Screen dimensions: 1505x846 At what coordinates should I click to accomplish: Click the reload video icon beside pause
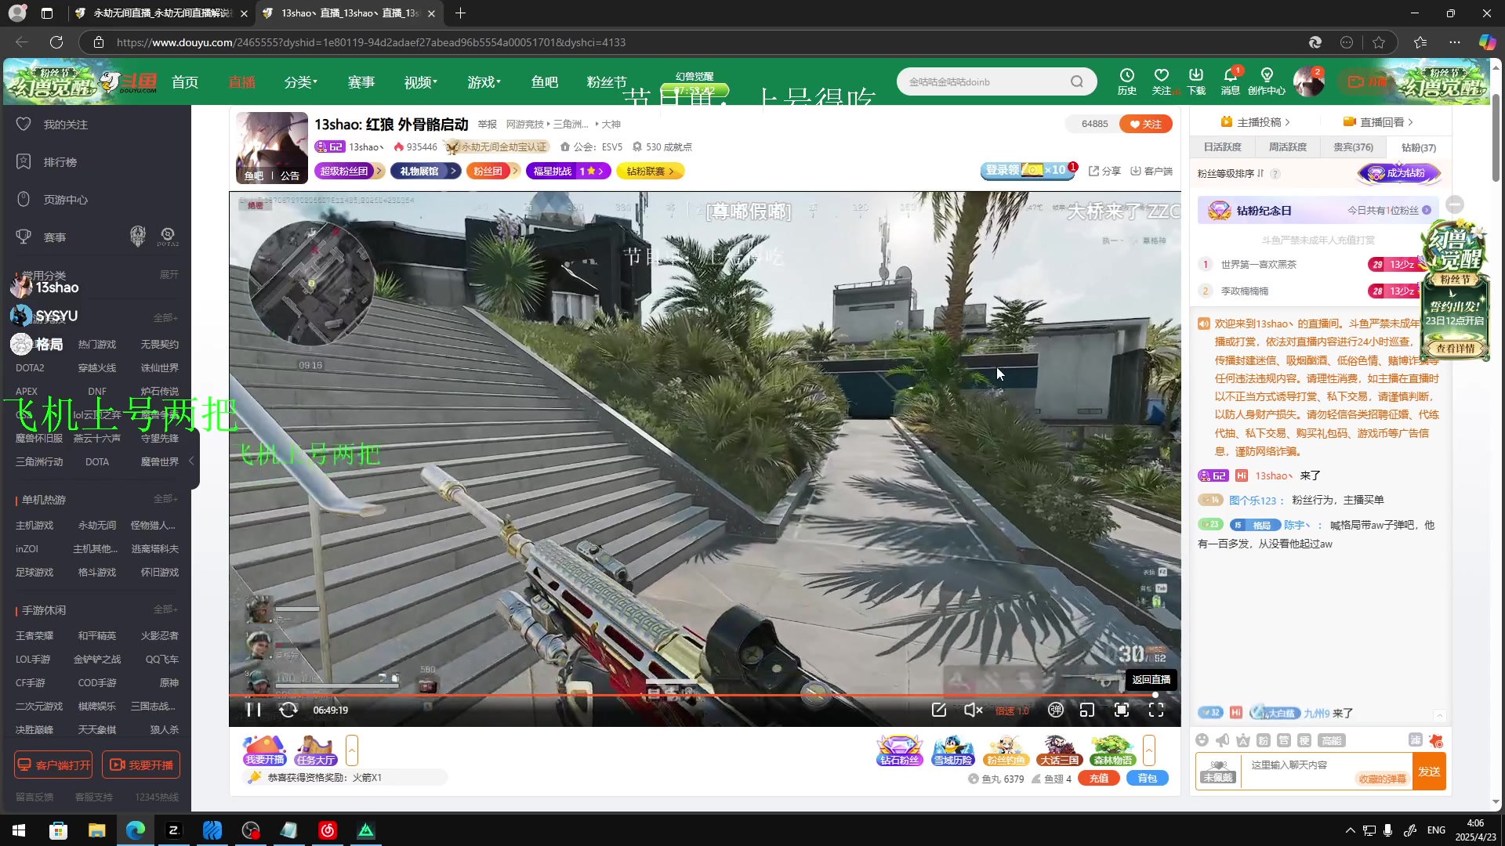tap(288, 710)
